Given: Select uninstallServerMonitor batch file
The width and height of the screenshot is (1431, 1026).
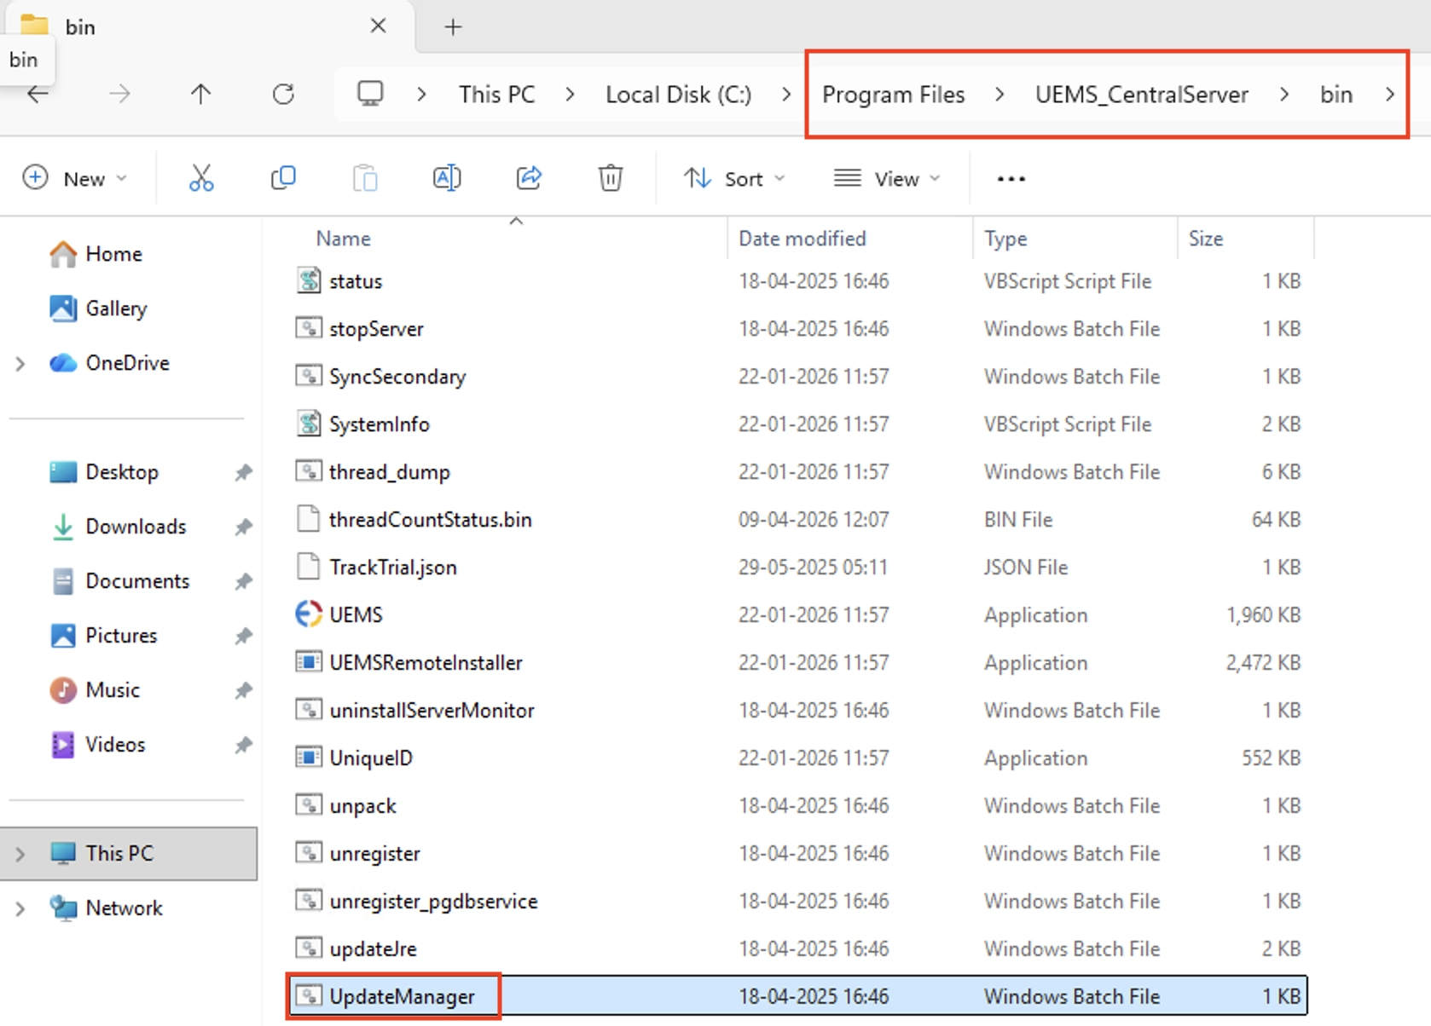Looking at the screenshot, I should (797, 711).
